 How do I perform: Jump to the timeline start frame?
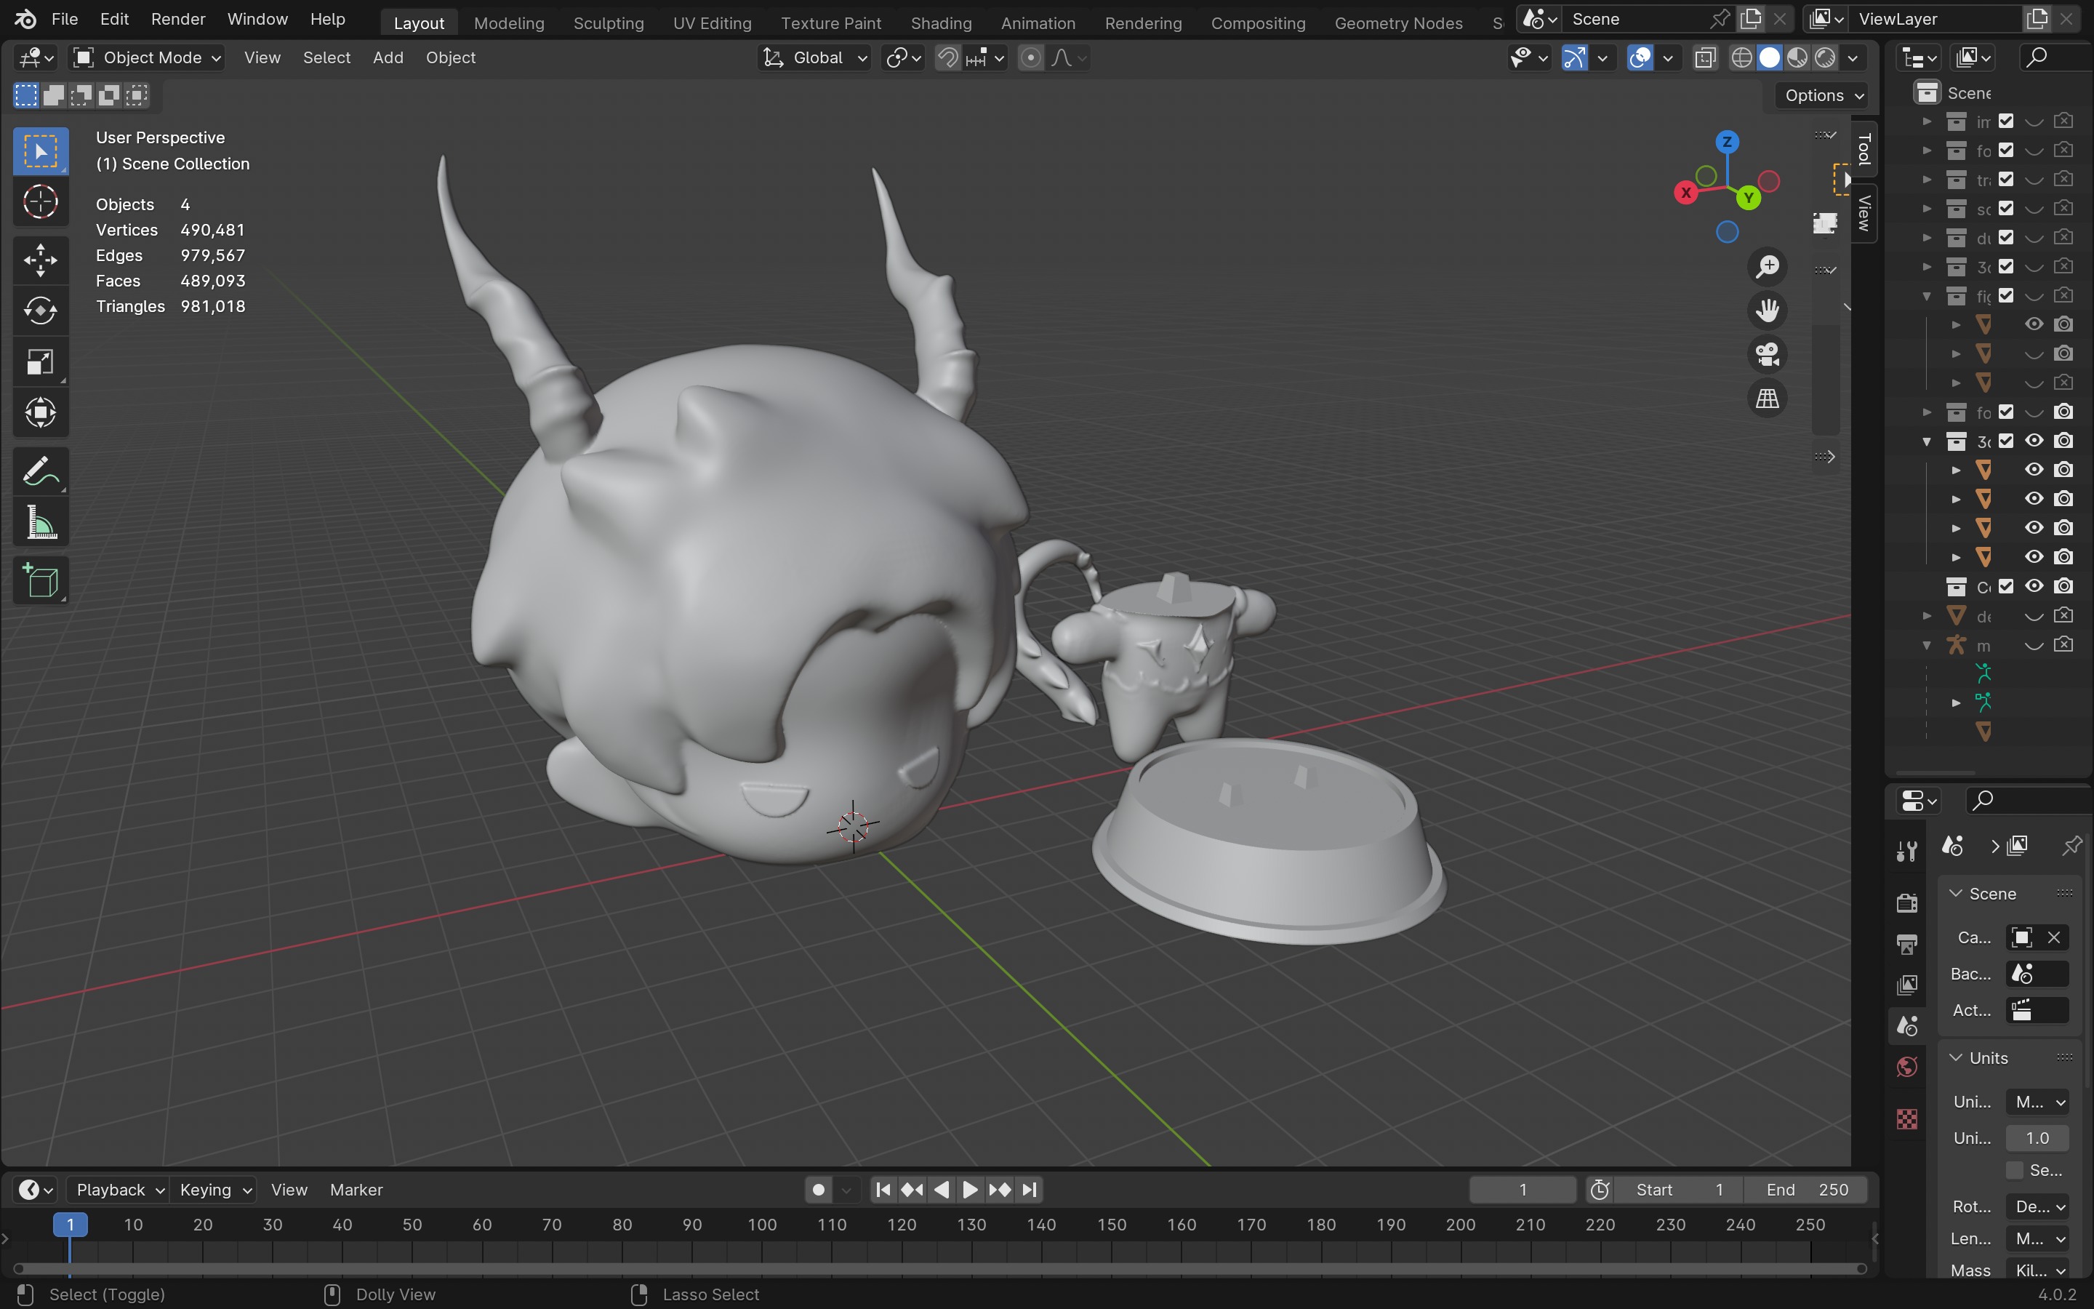click(883, 1190)
